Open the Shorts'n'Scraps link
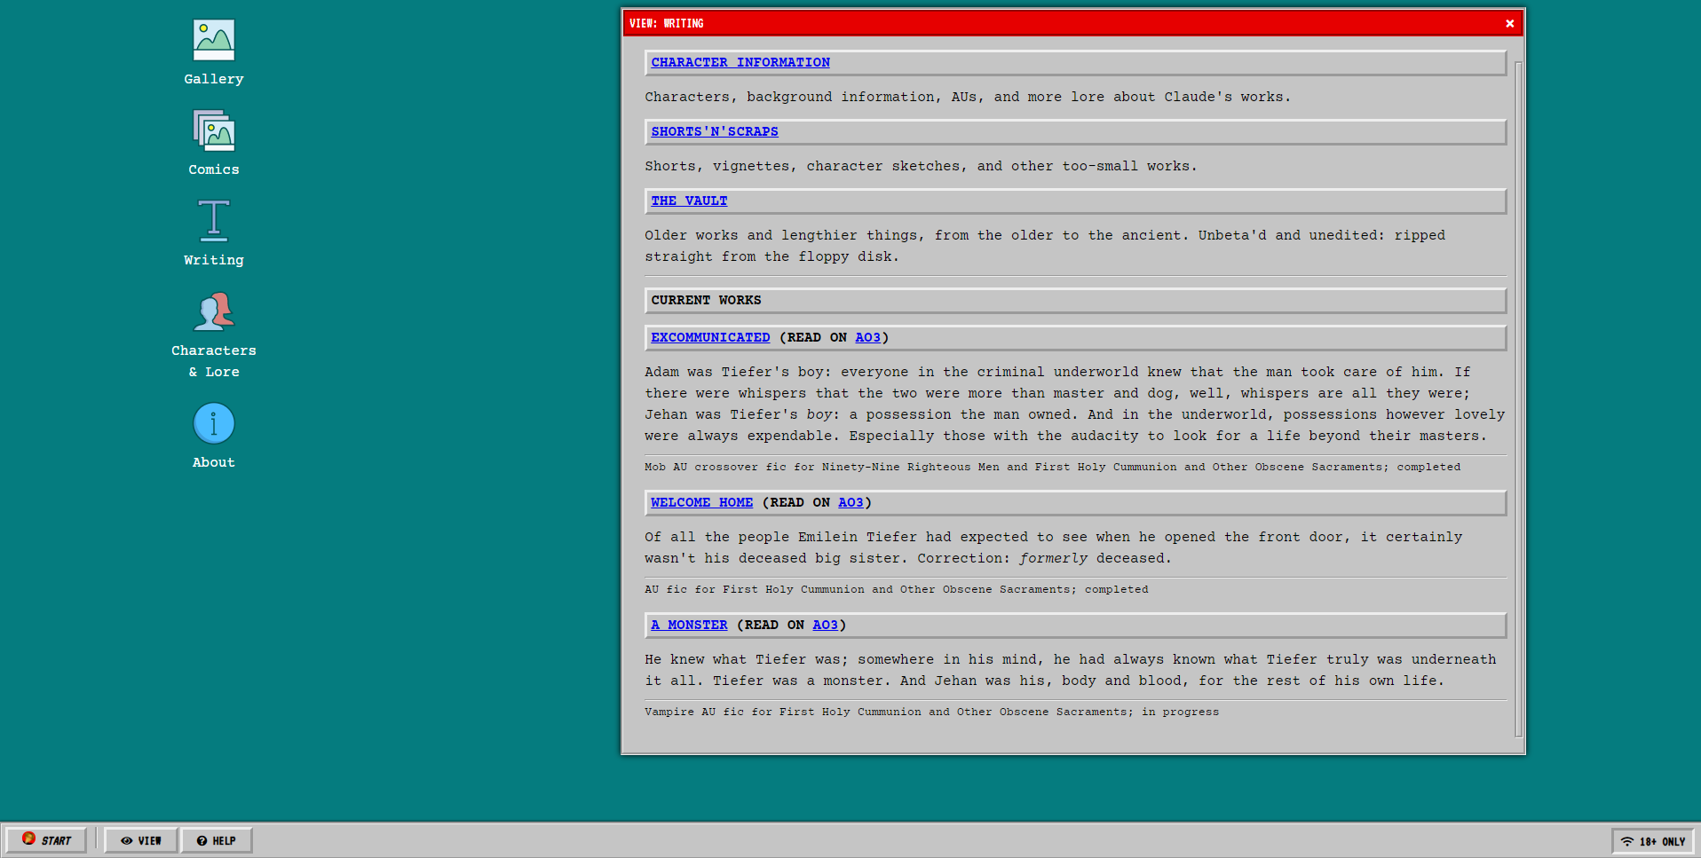Screen dimensions: 1701x858 (715, 132)
